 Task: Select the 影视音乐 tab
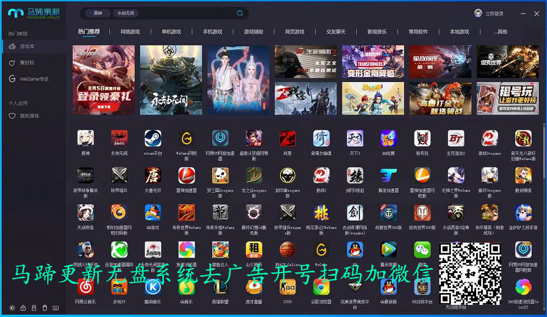tap(377, 32)
